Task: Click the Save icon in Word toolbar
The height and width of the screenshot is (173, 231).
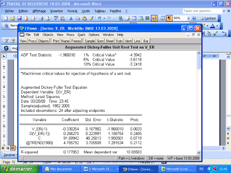Action: point(19,18)
